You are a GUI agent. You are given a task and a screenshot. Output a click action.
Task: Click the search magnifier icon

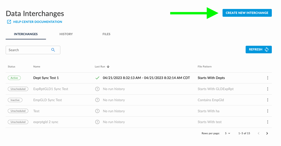[x=53, y=50]
